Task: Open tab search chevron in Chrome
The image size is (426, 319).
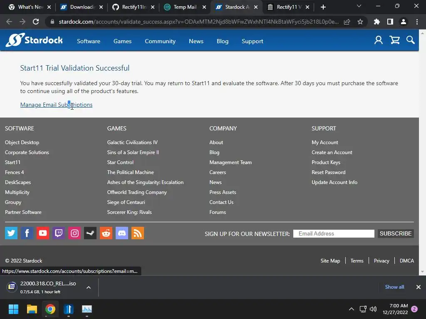Action: (x=359, y=6)
